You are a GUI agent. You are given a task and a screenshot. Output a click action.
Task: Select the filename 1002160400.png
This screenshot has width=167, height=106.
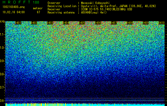[14, 7]
